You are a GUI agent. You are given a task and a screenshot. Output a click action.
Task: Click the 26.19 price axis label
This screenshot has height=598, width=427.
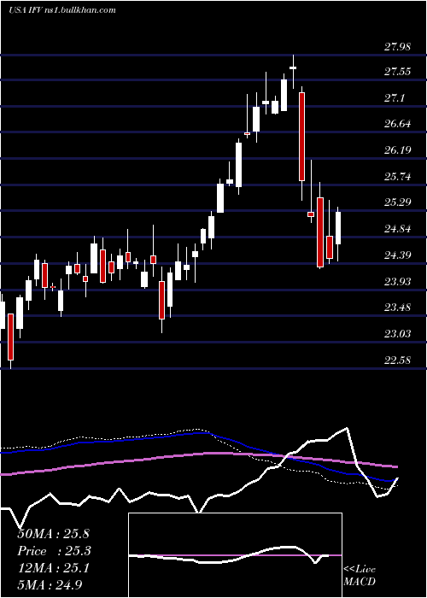(x=398, y=149)
